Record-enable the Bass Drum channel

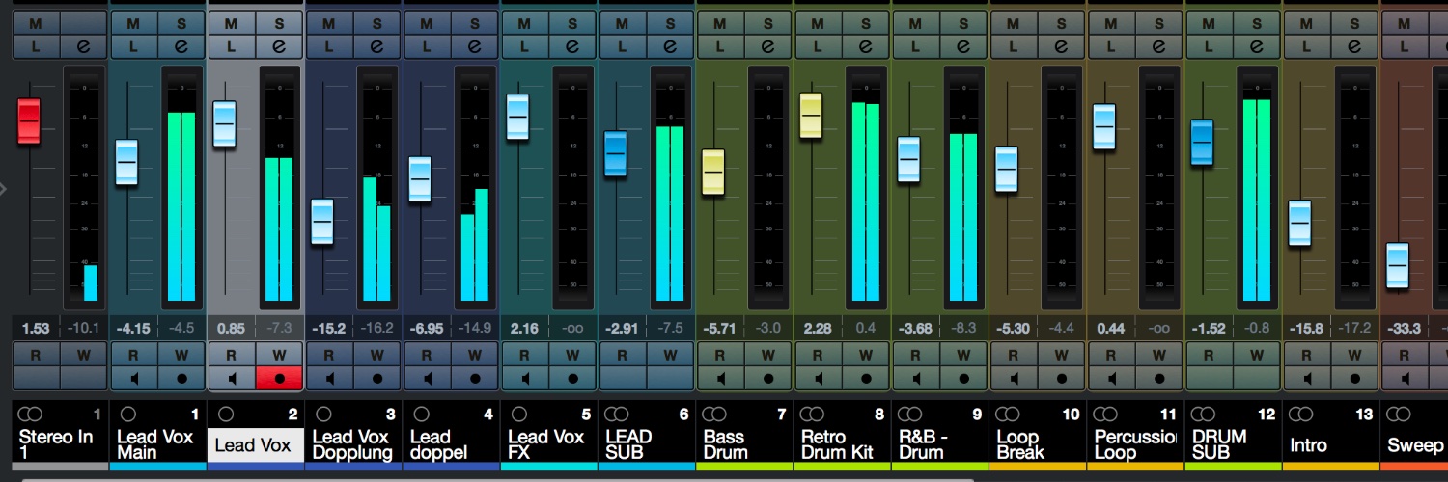768,378
